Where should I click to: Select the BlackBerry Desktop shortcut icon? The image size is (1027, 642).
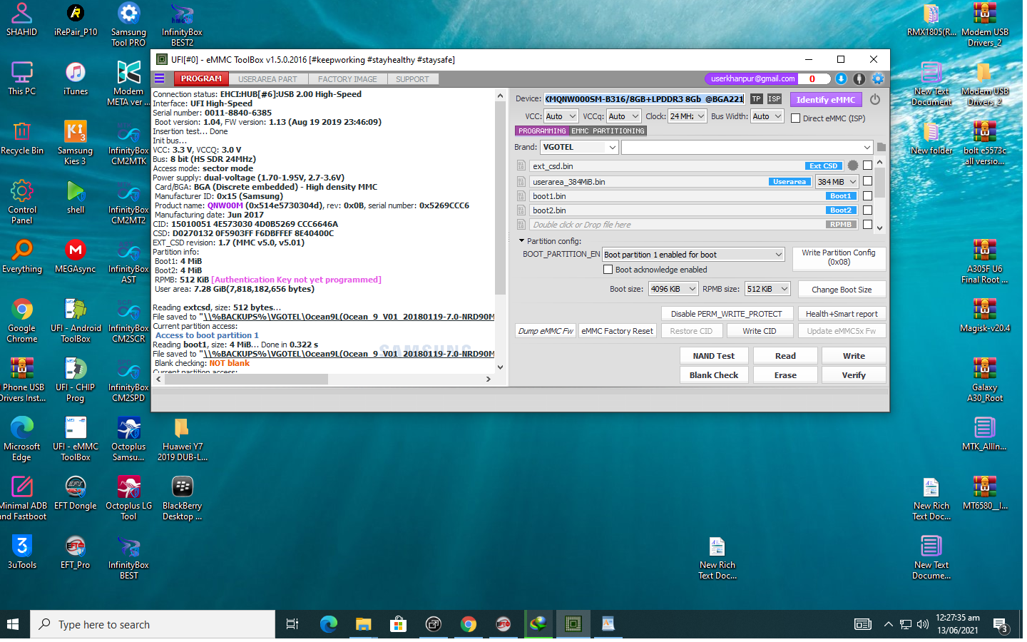(x=183, y=498)
